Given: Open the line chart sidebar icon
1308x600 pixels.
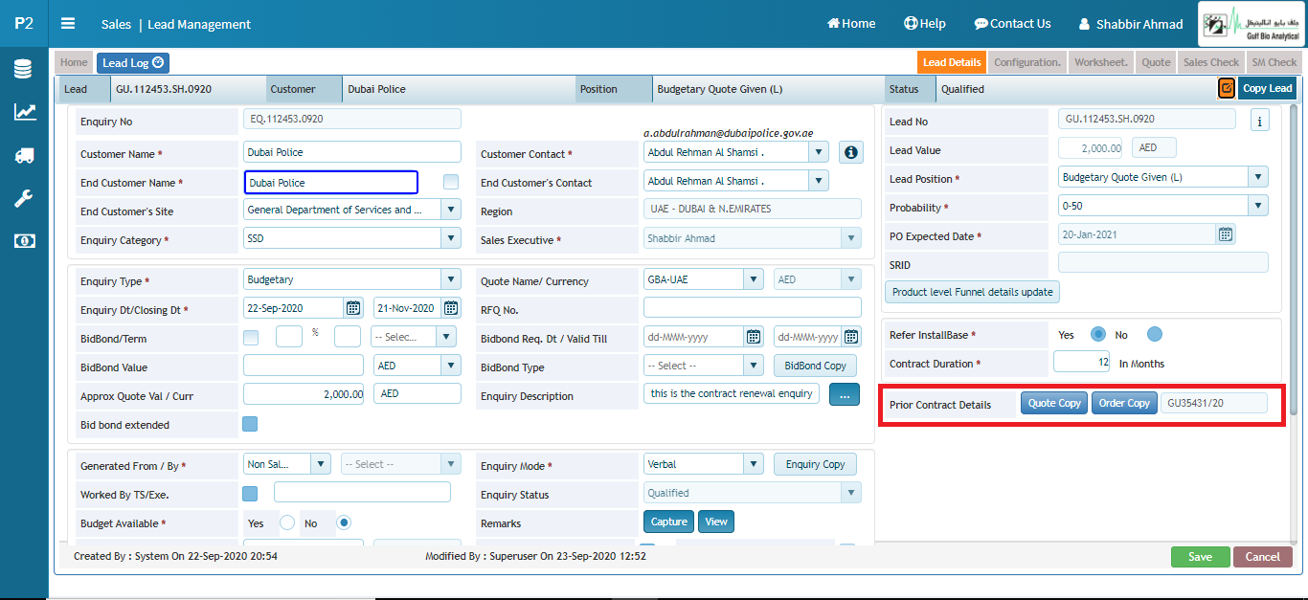Looking at the screenshot, I should (24, 112).
